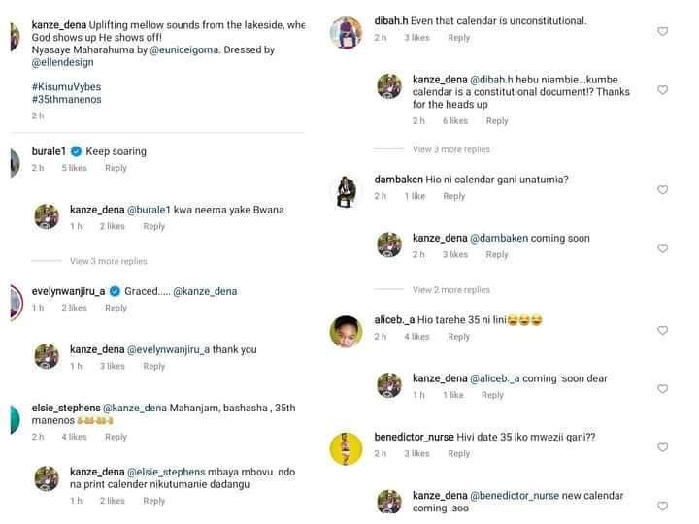Open elsie_stephens' profile avatar
The height and width of the screenshot is (524, 699).
[x=14, y=420]
